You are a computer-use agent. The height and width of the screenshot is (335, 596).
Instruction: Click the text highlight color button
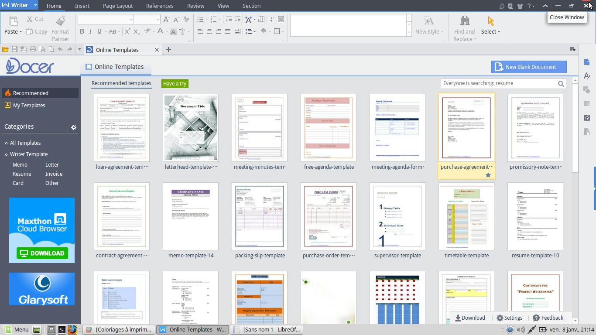click(147, 31)
